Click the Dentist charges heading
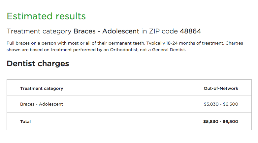 (38, 64)
